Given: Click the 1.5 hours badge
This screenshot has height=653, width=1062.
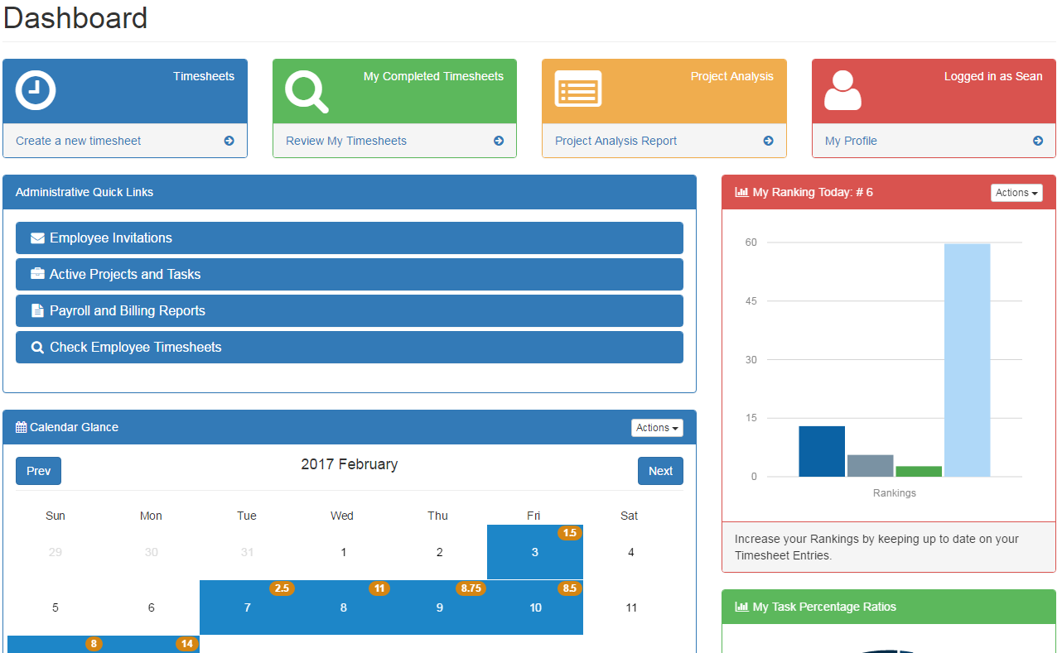Looking at the screenshot, I should click(x=570, y=533).
